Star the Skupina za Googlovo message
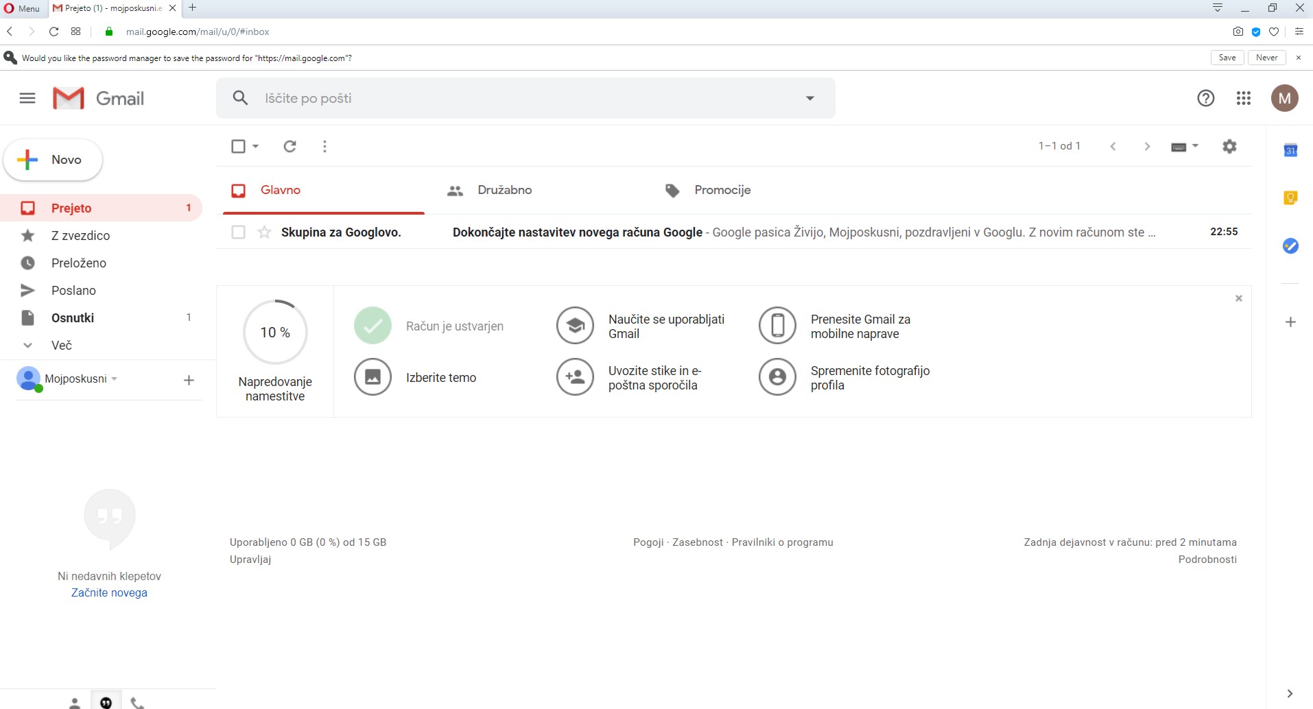Viewport: 1313px width, 709px height. (264, 232)
